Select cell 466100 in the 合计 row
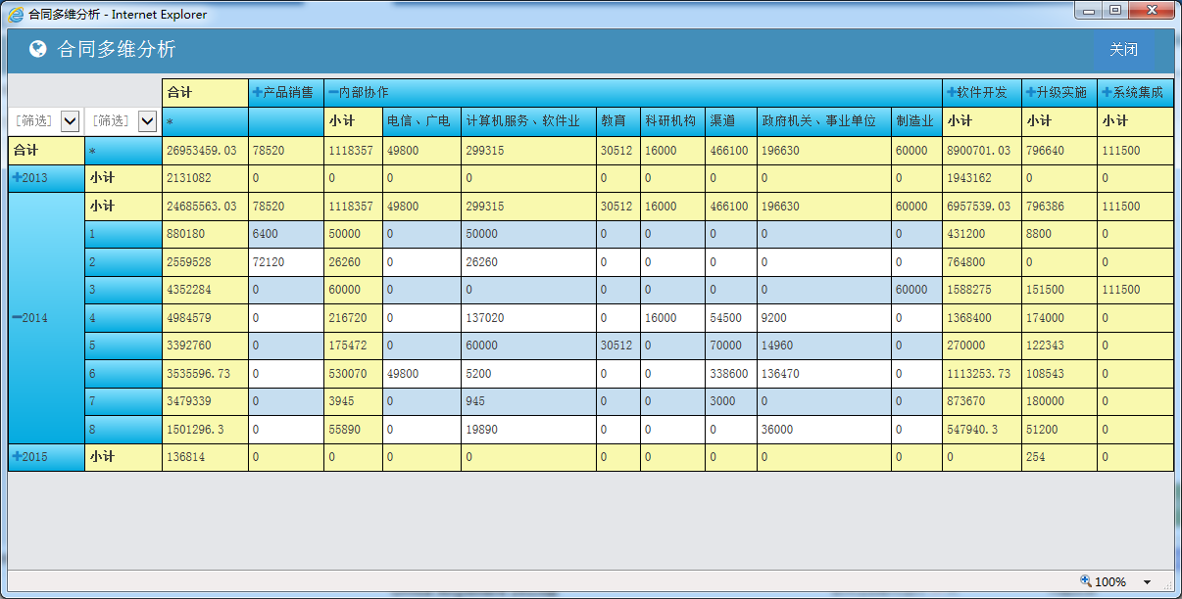The height and width of the screenshot is (599, 1182). point(731,151)
